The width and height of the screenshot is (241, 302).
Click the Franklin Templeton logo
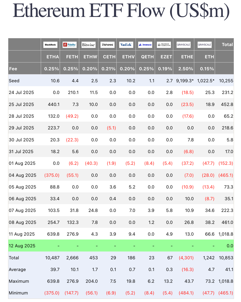coord(164,45)
